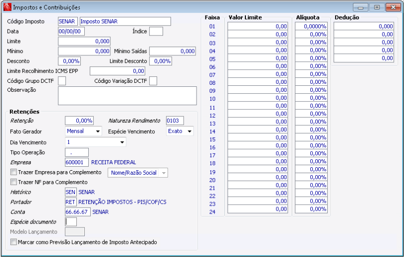
Task: Click the Natureza Rendimento field with 0103
Action: pos(175,121)
